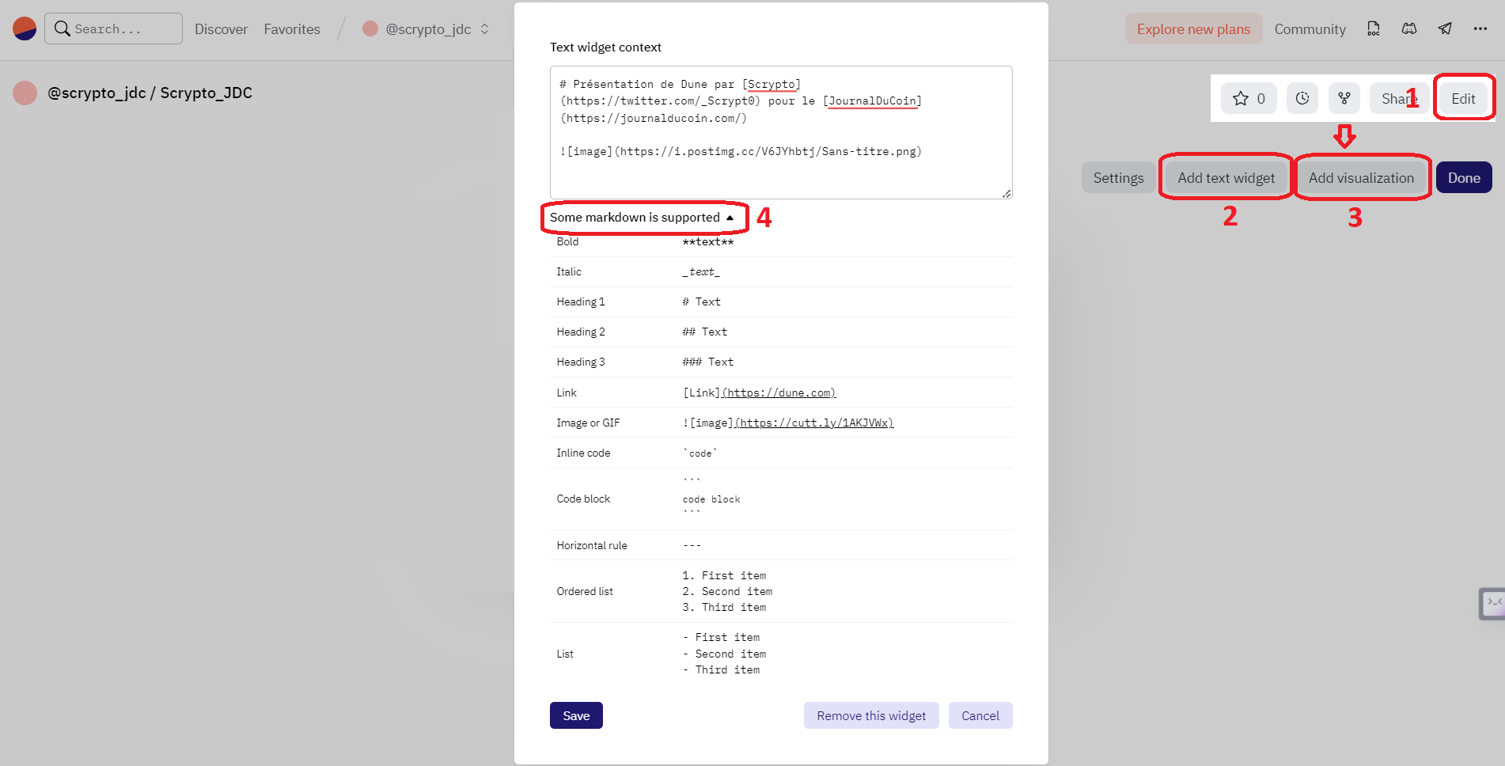Image resolution: width=1505 pixels, height=766 pixels.
Task: Open the Discord icon in top bar
Action: [x=1409, y=28]
